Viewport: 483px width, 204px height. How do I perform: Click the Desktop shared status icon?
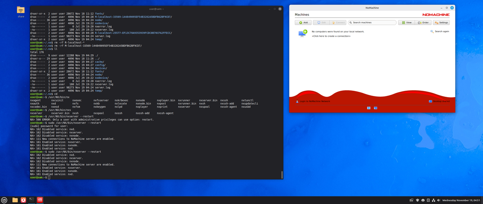431,101
